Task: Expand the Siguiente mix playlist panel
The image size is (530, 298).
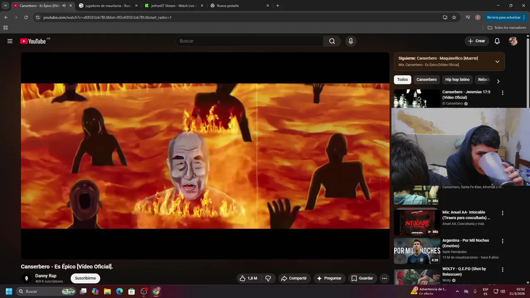Action: tap(497, 62)
